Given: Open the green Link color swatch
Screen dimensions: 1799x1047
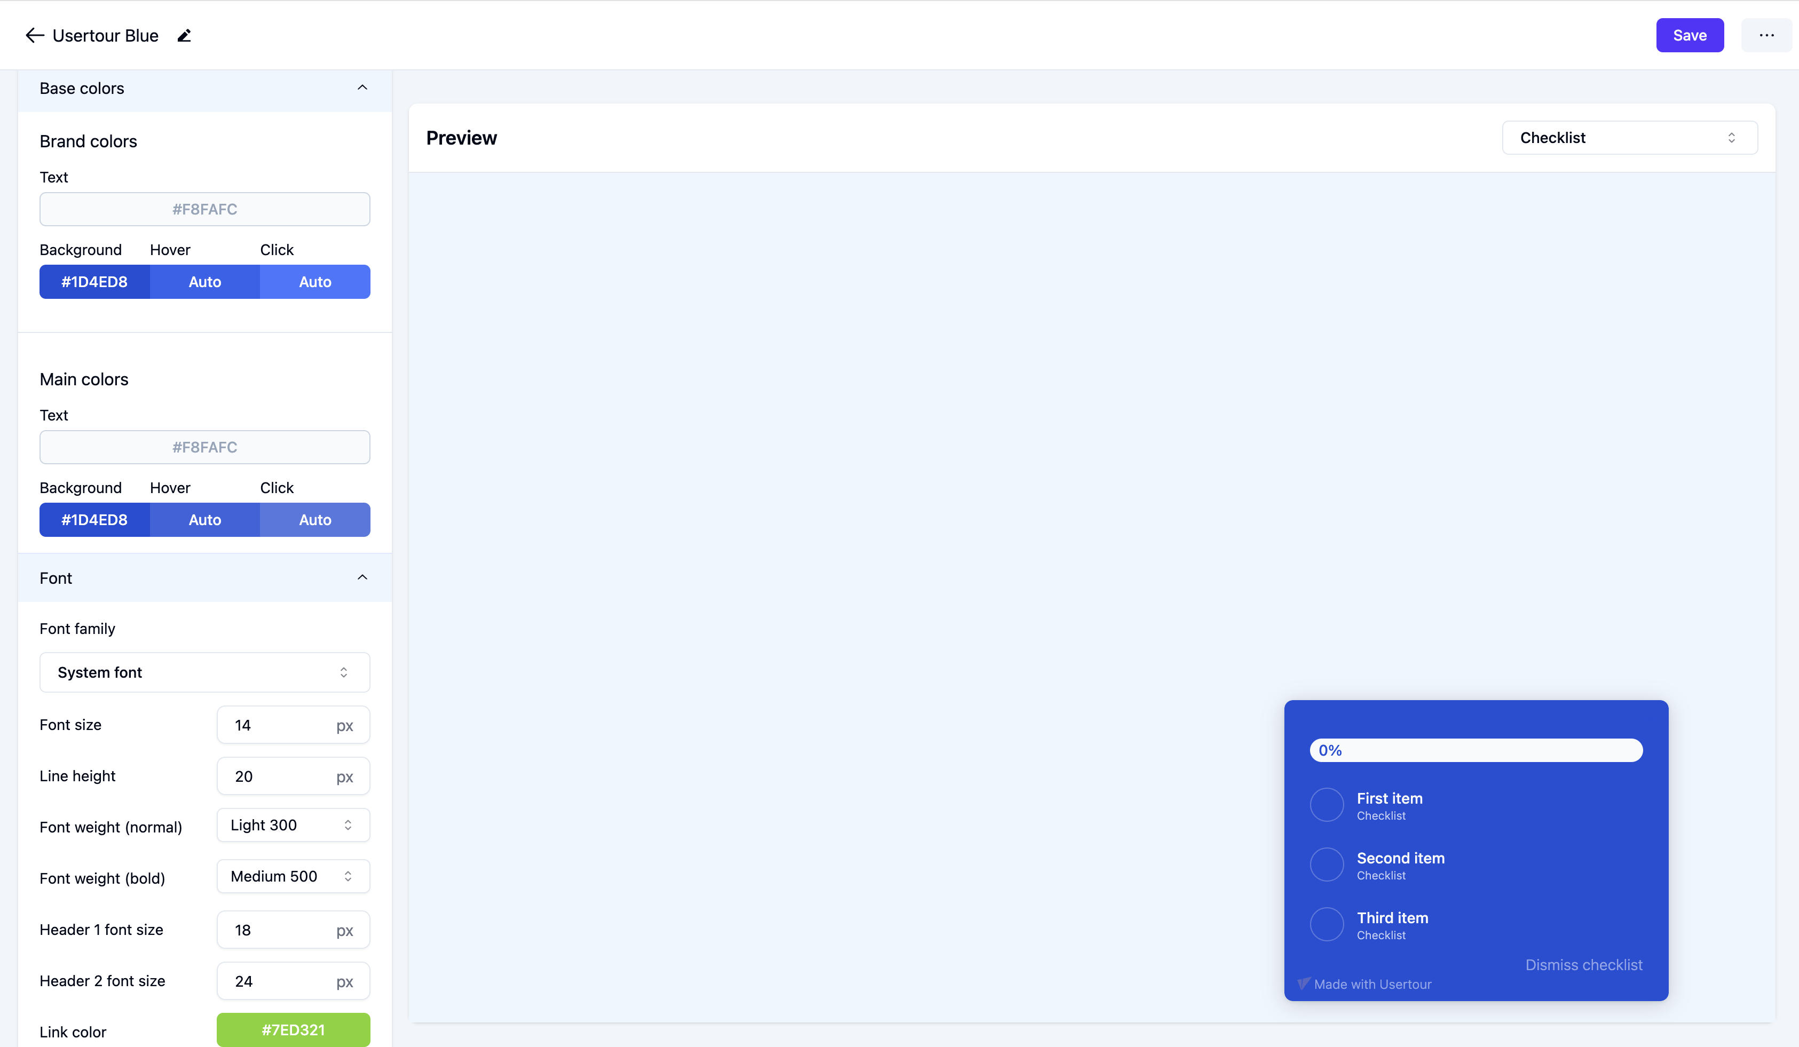Looking at the screenshot, I should 293,1030.
